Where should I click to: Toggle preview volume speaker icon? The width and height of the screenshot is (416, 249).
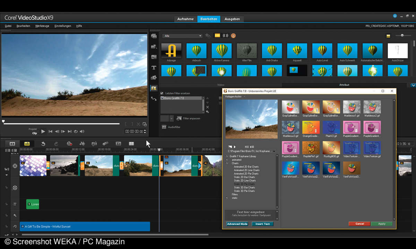tap(82, 131)
